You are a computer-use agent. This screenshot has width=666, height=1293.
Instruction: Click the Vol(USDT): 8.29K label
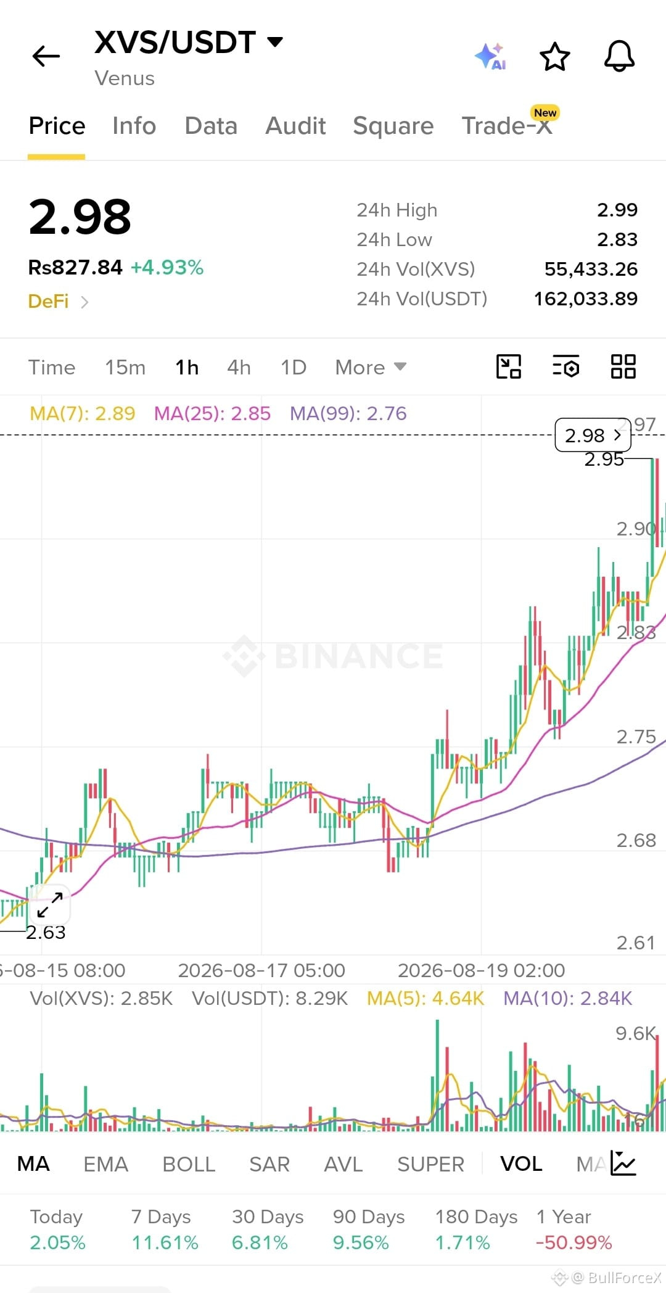[270, 998]
